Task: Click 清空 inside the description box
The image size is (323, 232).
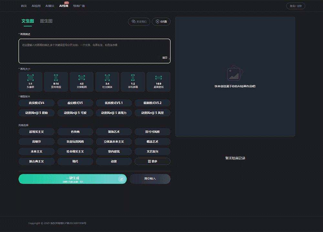Action: tap(165, 58)
